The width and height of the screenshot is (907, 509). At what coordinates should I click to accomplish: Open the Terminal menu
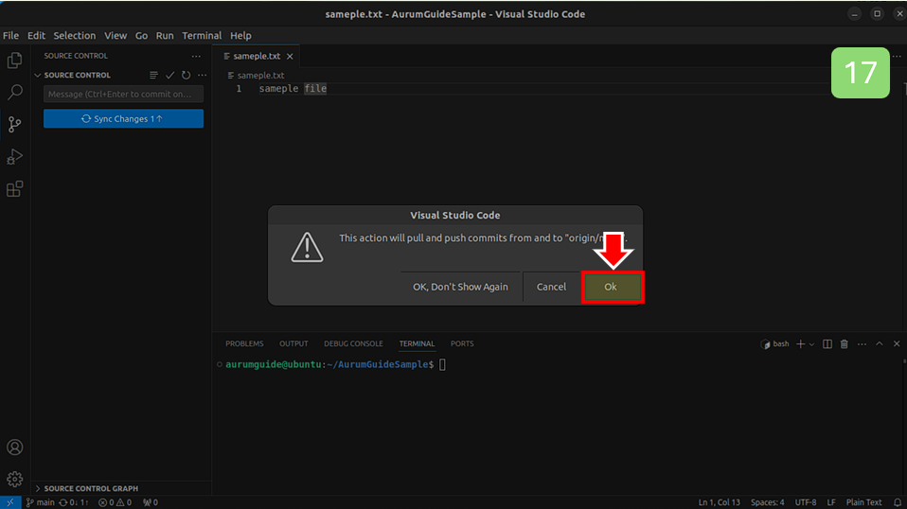coord(202,35)
